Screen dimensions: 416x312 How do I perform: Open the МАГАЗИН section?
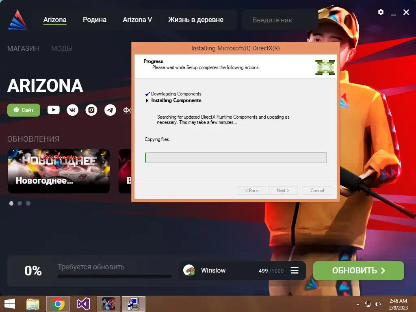point(23,49)
